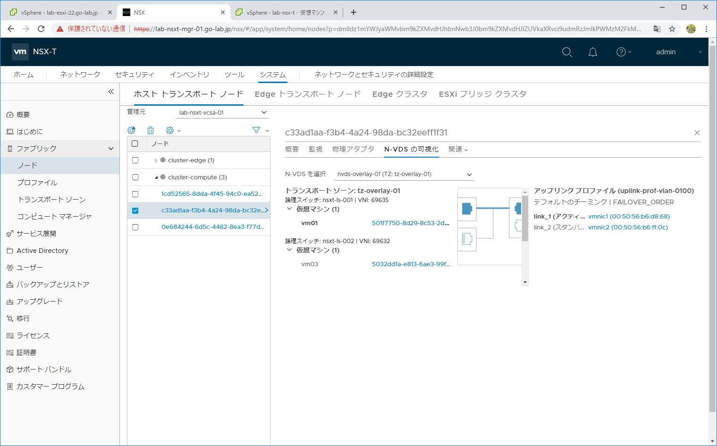The image size is (717, 446).
Task: Click the outlined VM port icon in N-VDS diagram
Action: point(467,239)
